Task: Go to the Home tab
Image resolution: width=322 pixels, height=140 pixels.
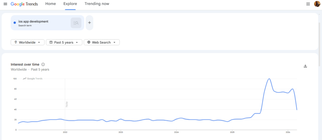Action: tap(50, 4)
